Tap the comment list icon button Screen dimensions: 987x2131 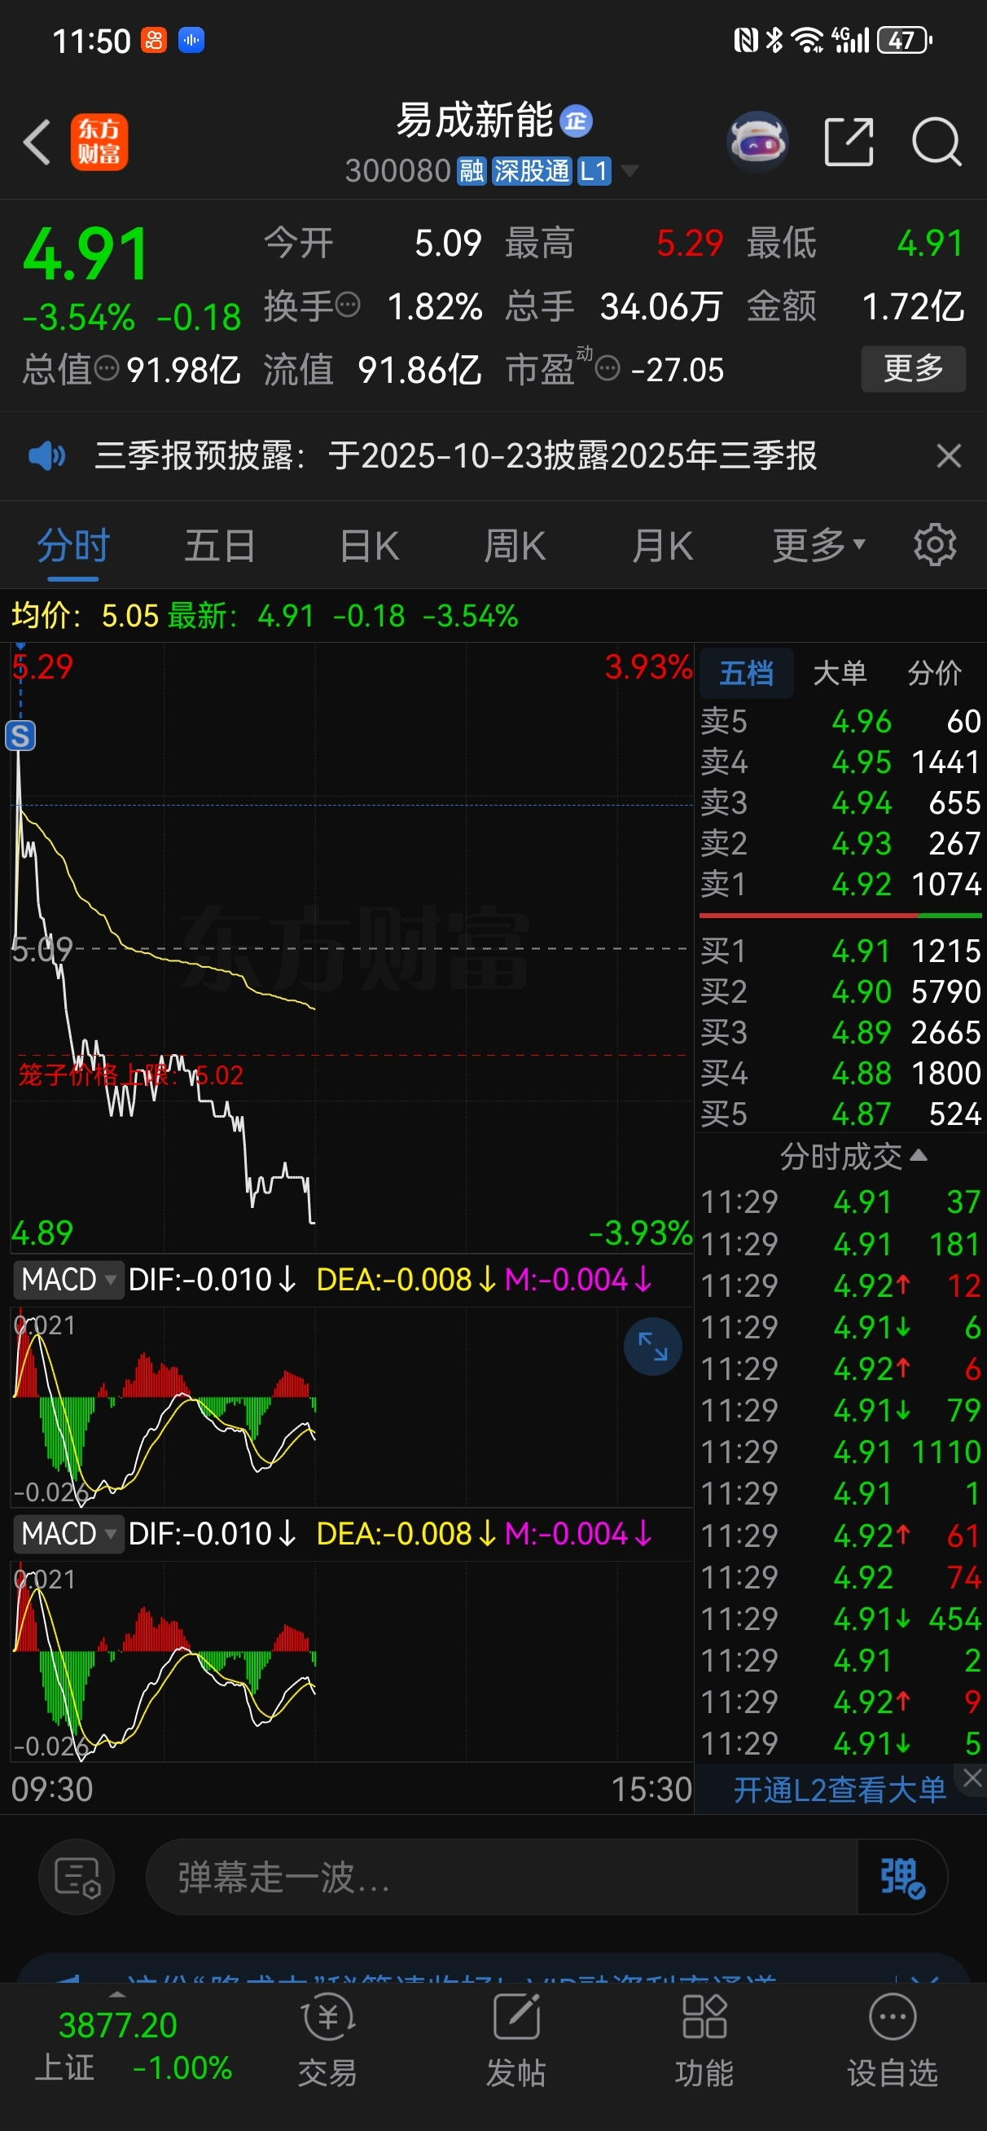pos(77,1877)
